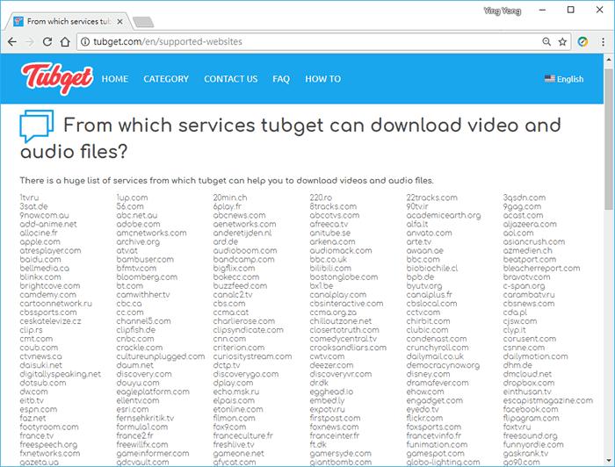Click 'adobe.com' in the list
Image resolution: width=615 pixels, height=467 pixels.
(x=138, y=224)
